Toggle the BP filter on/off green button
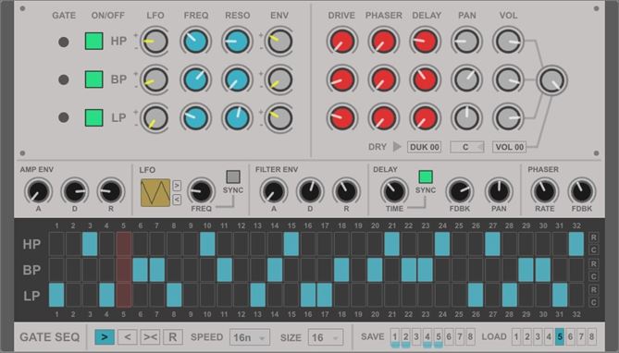The image size is (619, 353). 94,79
